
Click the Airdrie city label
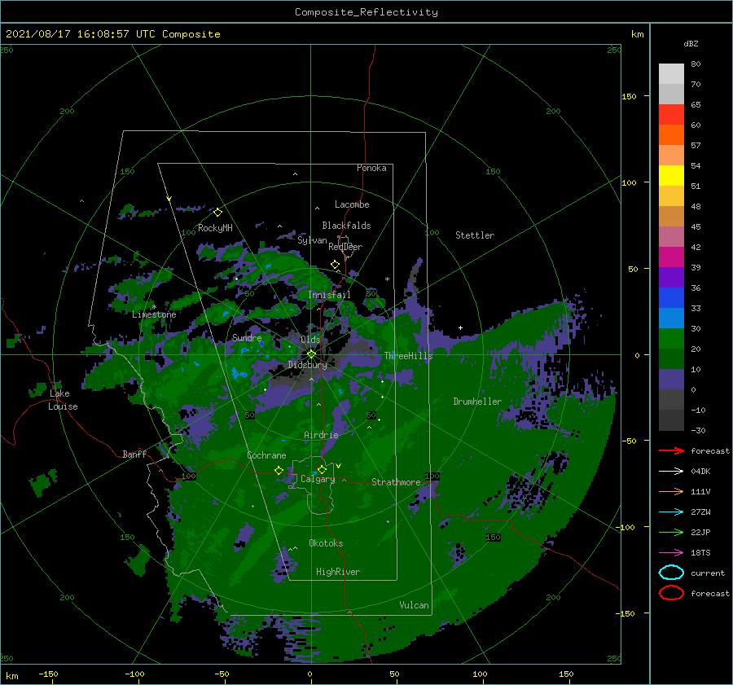tap(321, 435)
